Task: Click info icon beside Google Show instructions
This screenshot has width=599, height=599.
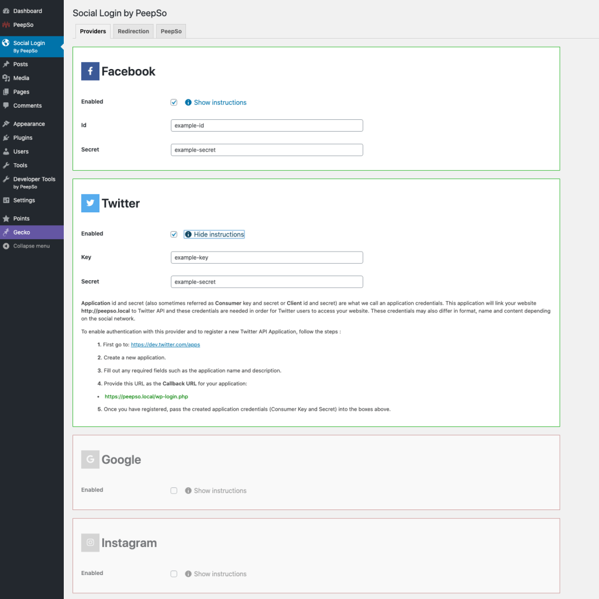Action: click(x=188, y=491)
